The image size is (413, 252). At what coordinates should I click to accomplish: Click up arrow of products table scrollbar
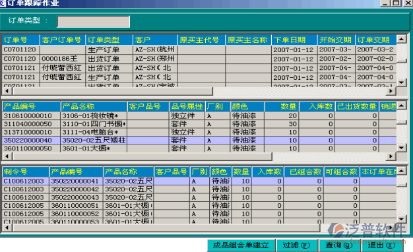[x=401, y=106]
